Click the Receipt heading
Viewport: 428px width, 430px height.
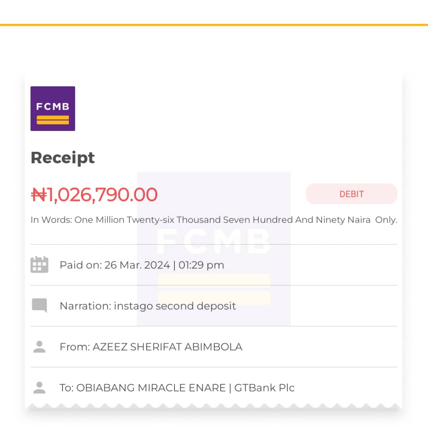coord(63,158)
